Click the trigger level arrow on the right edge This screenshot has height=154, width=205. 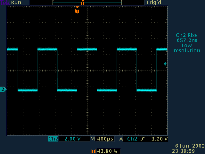165,64
